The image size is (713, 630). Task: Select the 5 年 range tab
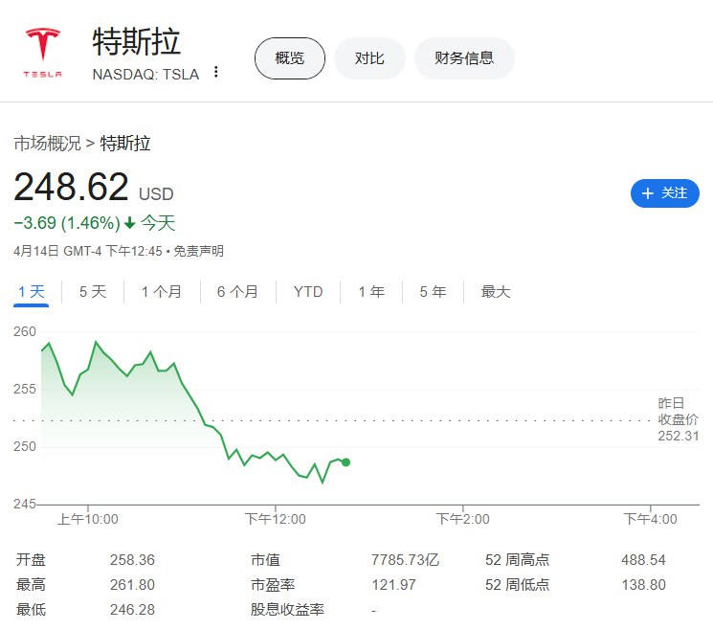(433, 292)
